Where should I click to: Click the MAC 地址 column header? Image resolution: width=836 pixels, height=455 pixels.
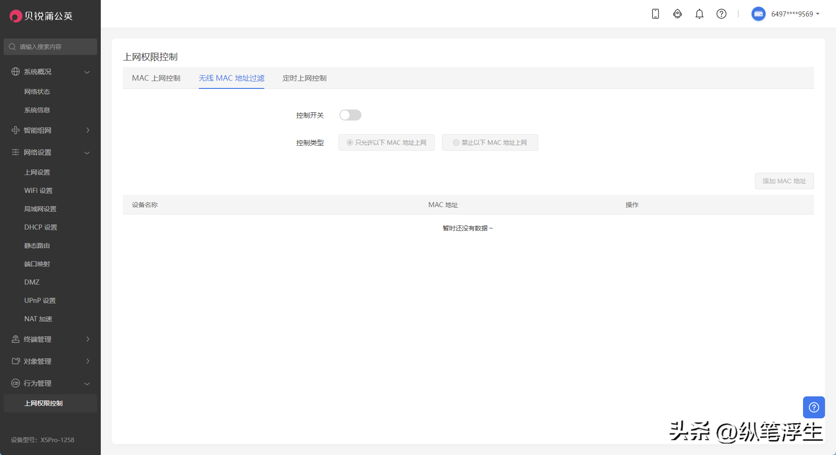click(443, 205)
